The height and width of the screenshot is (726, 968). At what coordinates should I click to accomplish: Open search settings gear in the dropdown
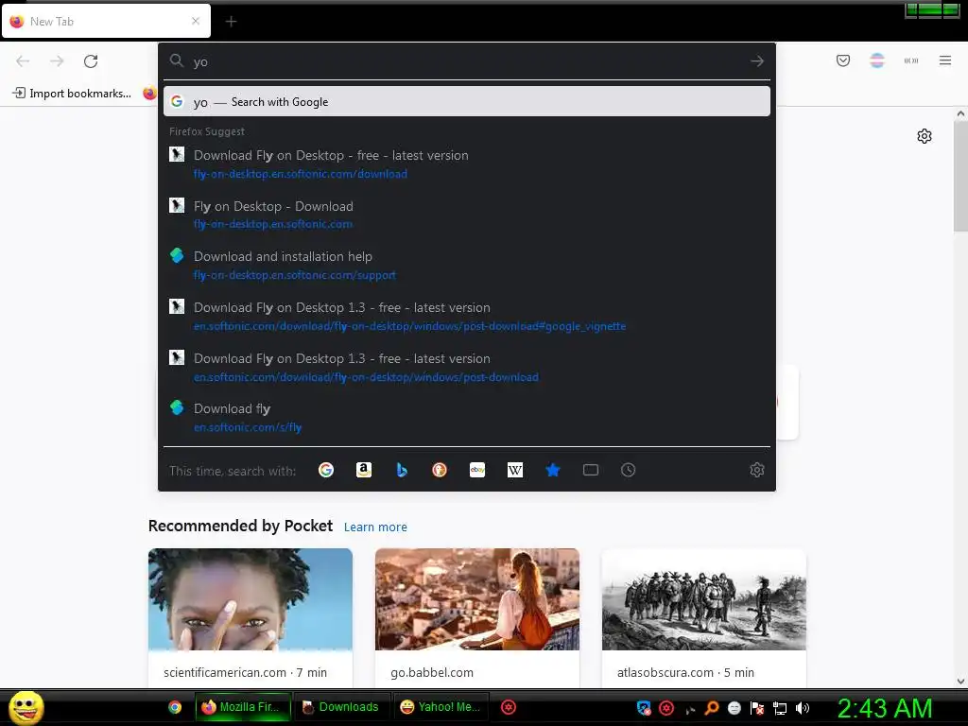point(757,471)
